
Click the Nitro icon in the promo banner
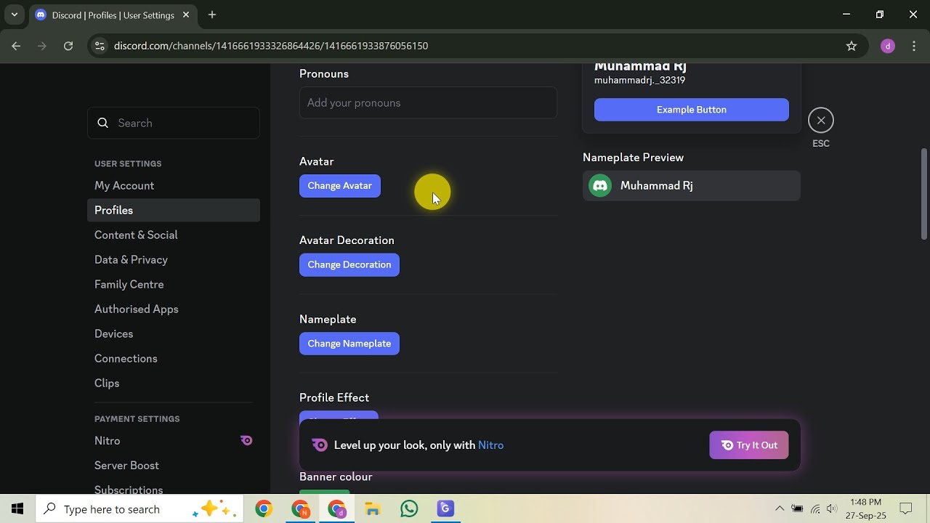coord(320,445)
